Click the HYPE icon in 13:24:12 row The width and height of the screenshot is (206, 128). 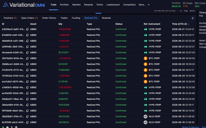[145, 29]
